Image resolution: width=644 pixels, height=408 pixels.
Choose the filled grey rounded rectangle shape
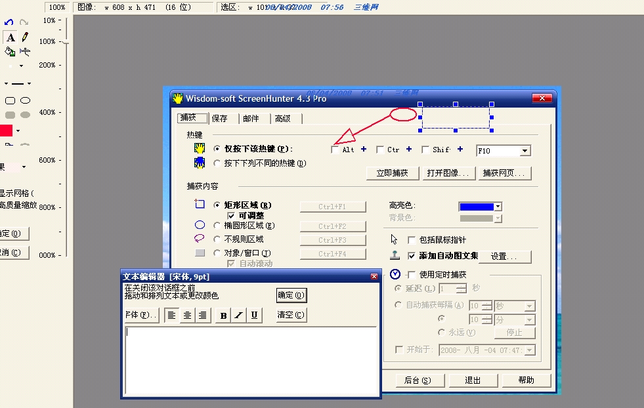click(x=11, y=115)
